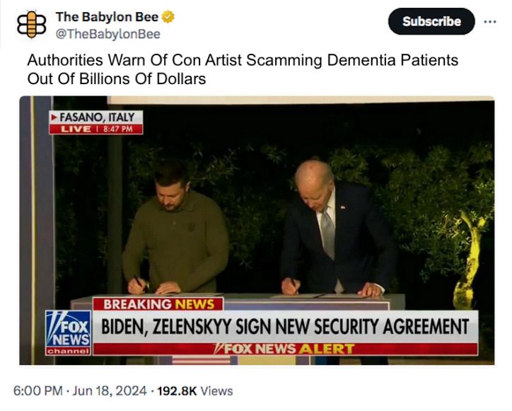This screenshot has width=512, height=411.
Task: Click The Babylon Bee display name
Action: 107,17
